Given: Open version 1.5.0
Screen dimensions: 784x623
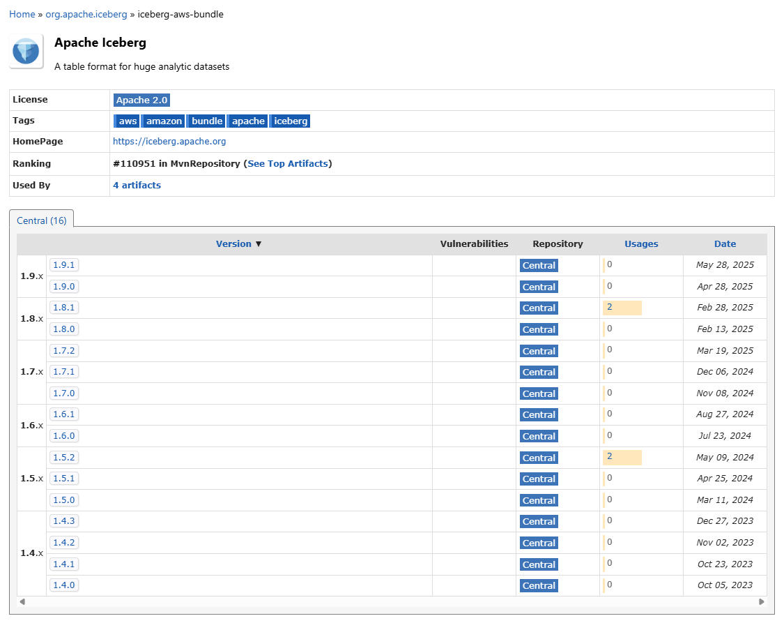Looking at the screenshot, I should [64, 500].
